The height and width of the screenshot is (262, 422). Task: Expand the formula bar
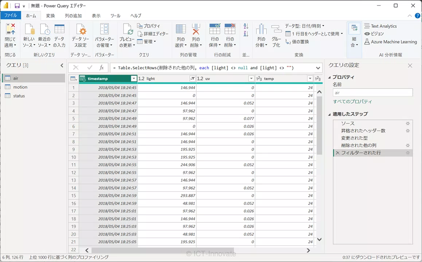tap(318, 68)
